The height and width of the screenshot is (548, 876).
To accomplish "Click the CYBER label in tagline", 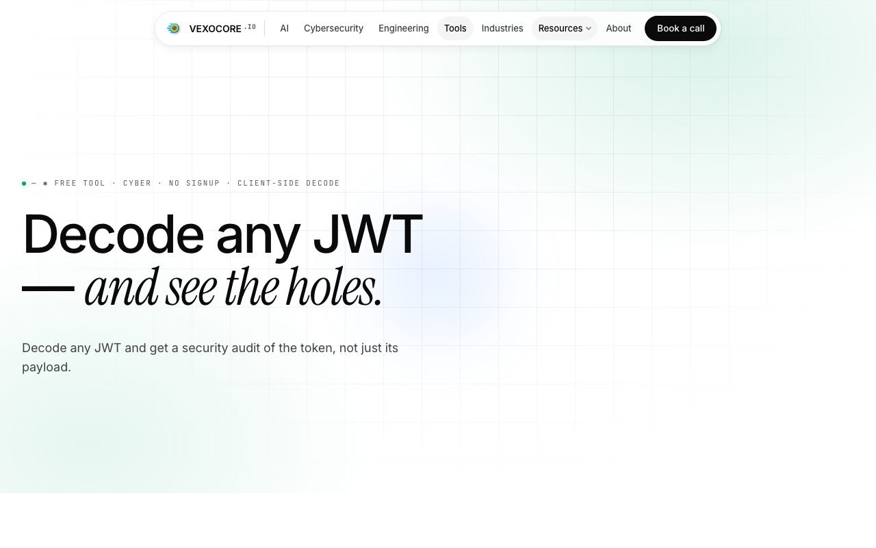I will coord(137,183).
